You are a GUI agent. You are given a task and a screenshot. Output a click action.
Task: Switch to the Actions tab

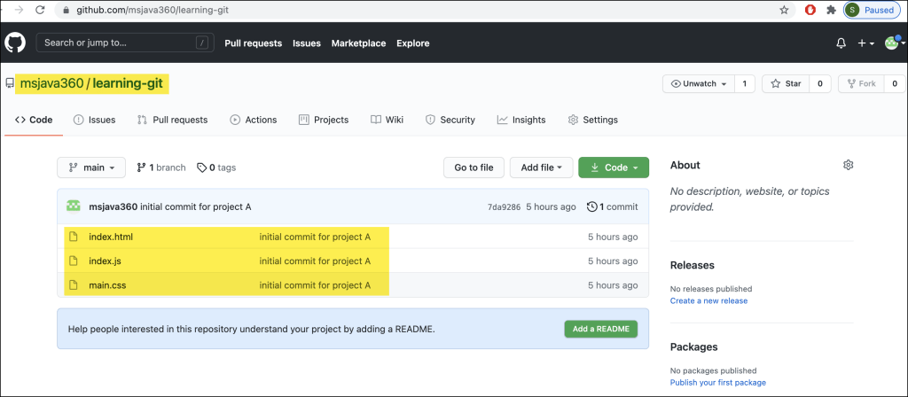(253, 120)
